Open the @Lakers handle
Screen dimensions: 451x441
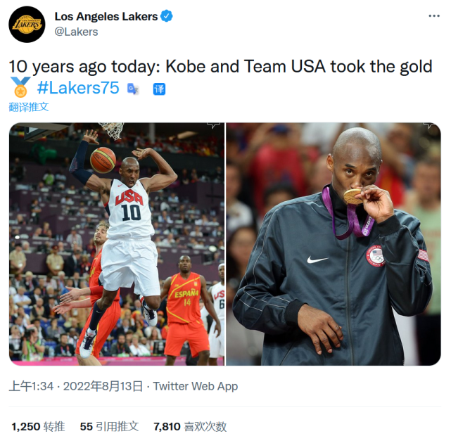(76, 32)
